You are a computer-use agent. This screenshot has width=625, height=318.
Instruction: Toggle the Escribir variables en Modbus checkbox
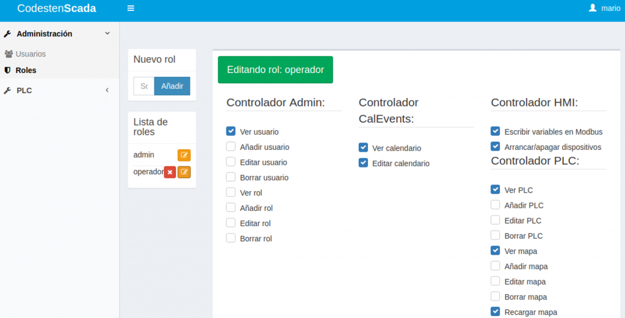[x=495, y=132]
